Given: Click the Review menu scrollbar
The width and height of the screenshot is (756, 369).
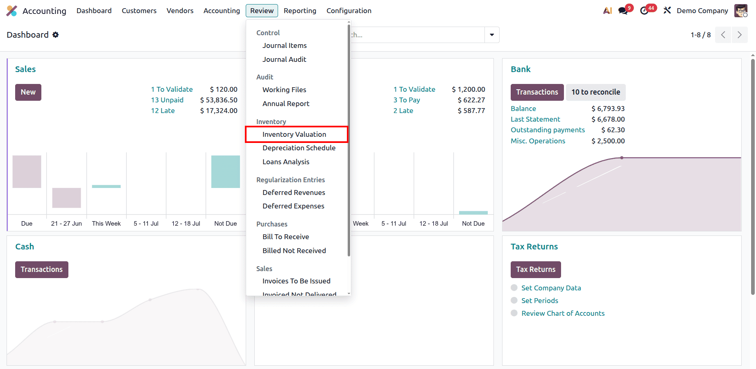Looking at the screenshot, I should (349, 140).
